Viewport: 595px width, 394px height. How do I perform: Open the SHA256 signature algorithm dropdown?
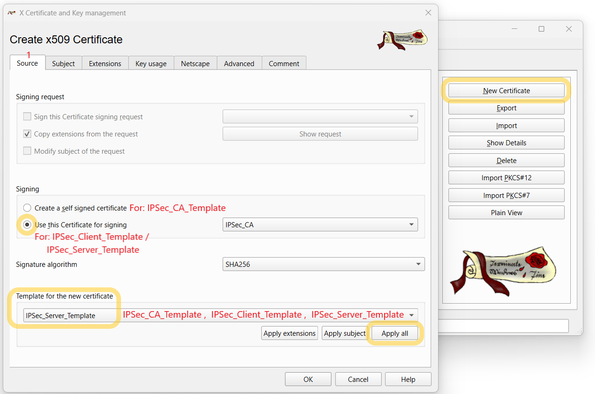point(418,264)
